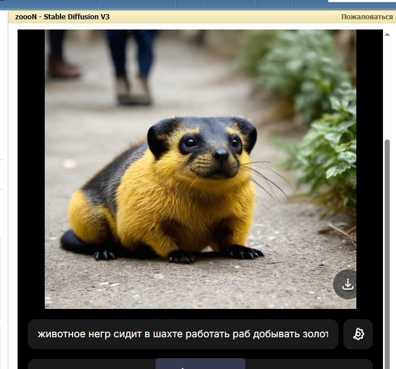Focus the prompt text input field
The width and height of the screenshot is (396, 369).
(x=183, y=334)
